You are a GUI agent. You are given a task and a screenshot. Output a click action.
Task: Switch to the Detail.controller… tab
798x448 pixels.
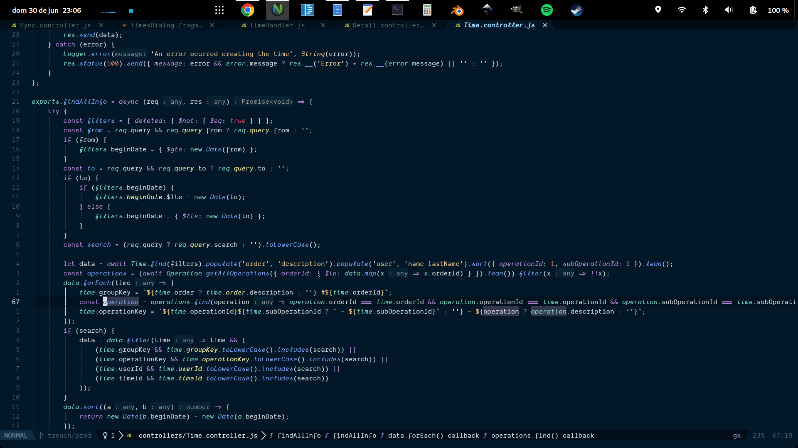388,25
